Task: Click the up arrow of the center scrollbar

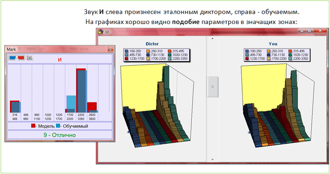Action: (212, 39)
